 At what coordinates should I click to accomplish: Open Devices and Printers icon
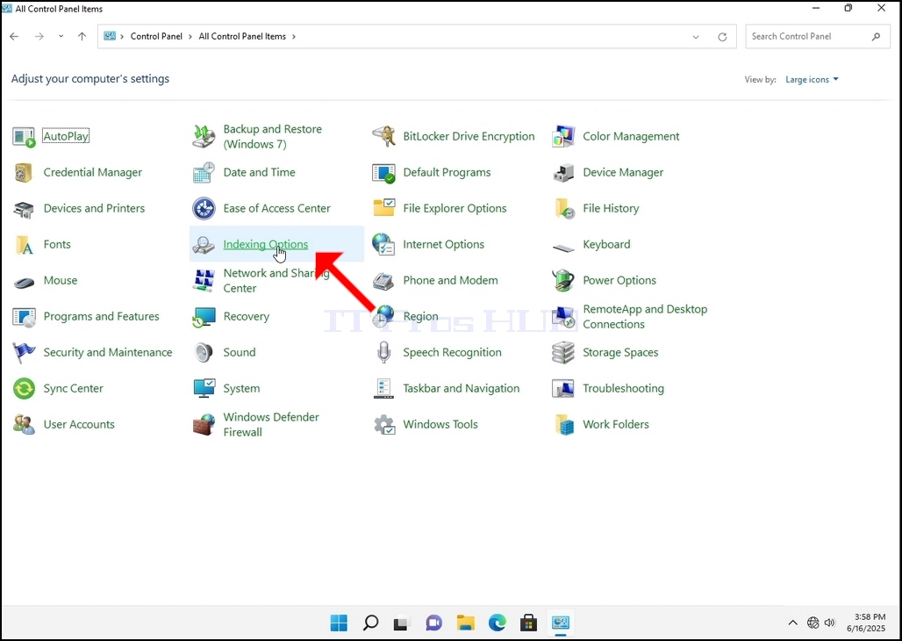point(24,208)
